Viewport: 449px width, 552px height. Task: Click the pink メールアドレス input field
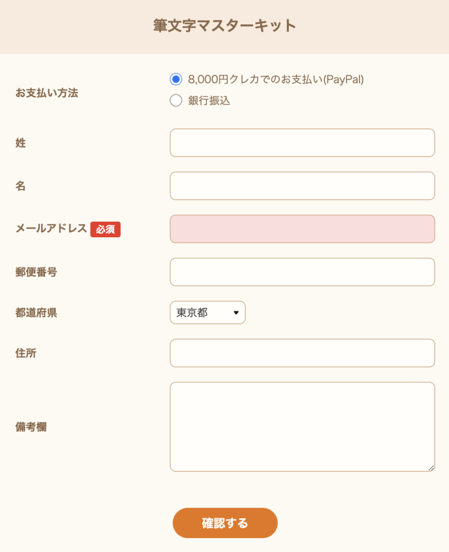click(302, 229)
